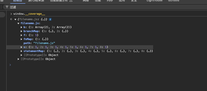Switch to the Lighthouse tab
Screen dimensions: 207x91
point(154,1)
